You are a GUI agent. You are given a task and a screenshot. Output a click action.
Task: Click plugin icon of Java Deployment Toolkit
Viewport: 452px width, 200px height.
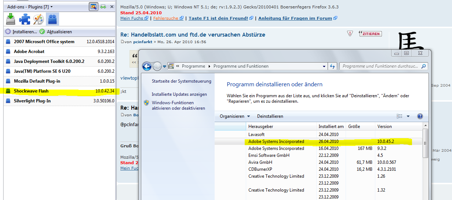pos(8,61)
